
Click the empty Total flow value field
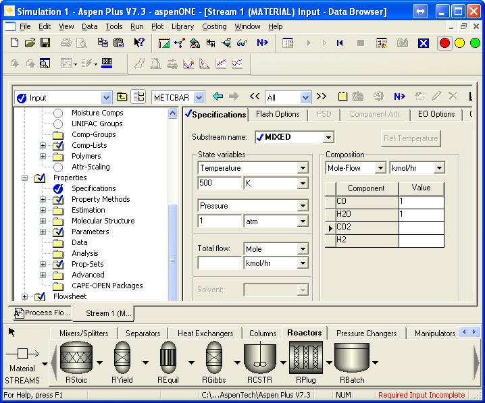[x=220, y=263]
